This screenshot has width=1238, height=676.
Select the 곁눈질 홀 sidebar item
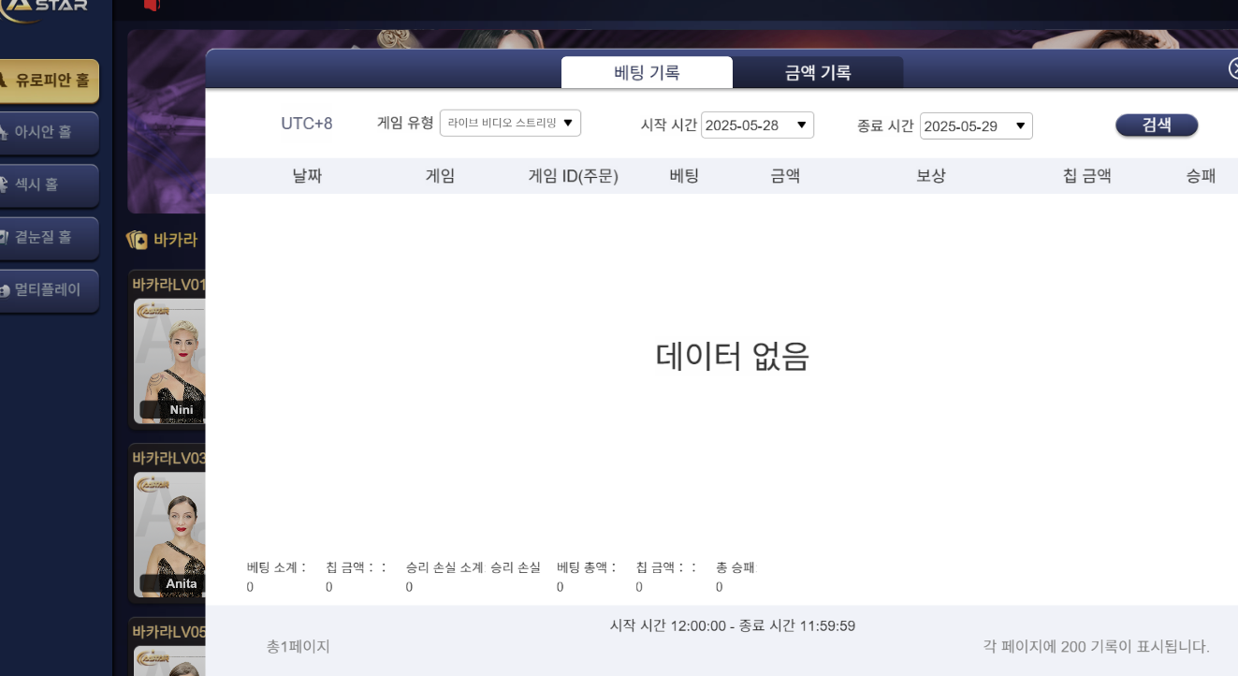pos(49,237)
